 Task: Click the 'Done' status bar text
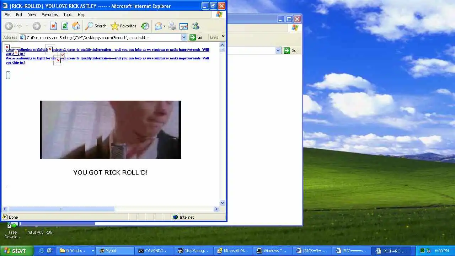[14, 217]
